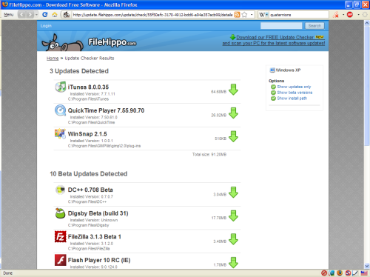This screenshot has height=277, width=370.
Task: Download the iTunes 8.0.0.35 update arrow
Action: tap(233, 90)
